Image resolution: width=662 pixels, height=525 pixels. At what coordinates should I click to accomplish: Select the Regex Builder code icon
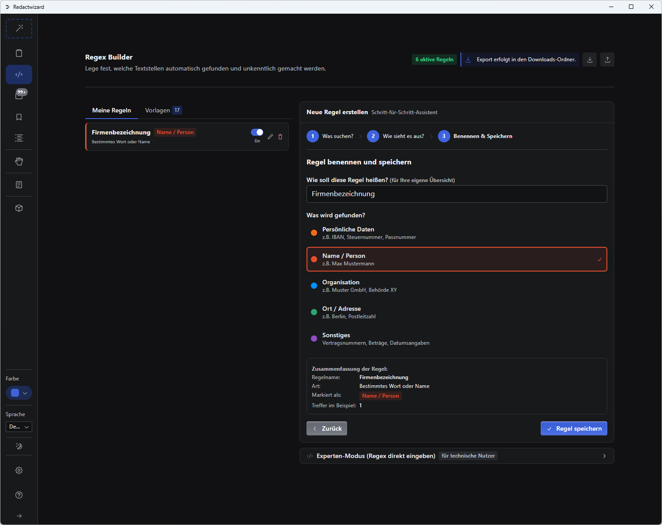pos(19,74)
